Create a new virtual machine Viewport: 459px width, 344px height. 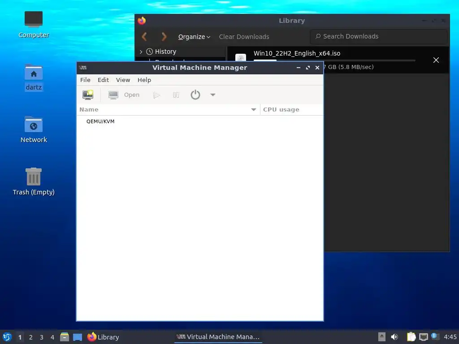(x=88, y=95)
